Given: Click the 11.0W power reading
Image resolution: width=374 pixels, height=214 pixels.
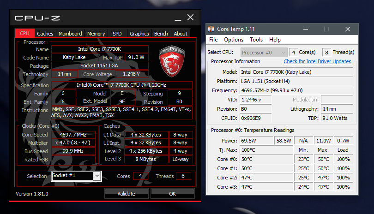Looking at the screenshot, I should pyautogui.click(x=323, y=141).
